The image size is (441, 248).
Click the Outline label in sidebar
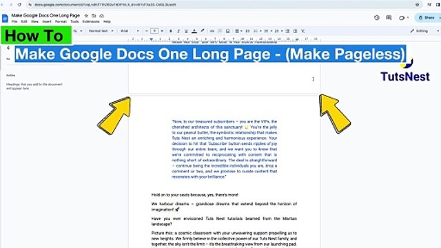pos(11,75)
